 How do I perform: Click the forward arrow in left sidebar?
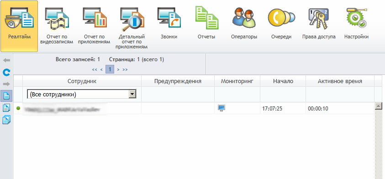click(x=6, y=84)
